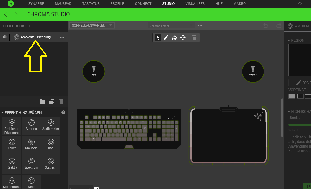Add the Reaktiv effect
This screenshot has width=311, height=189.
point(12,165)
